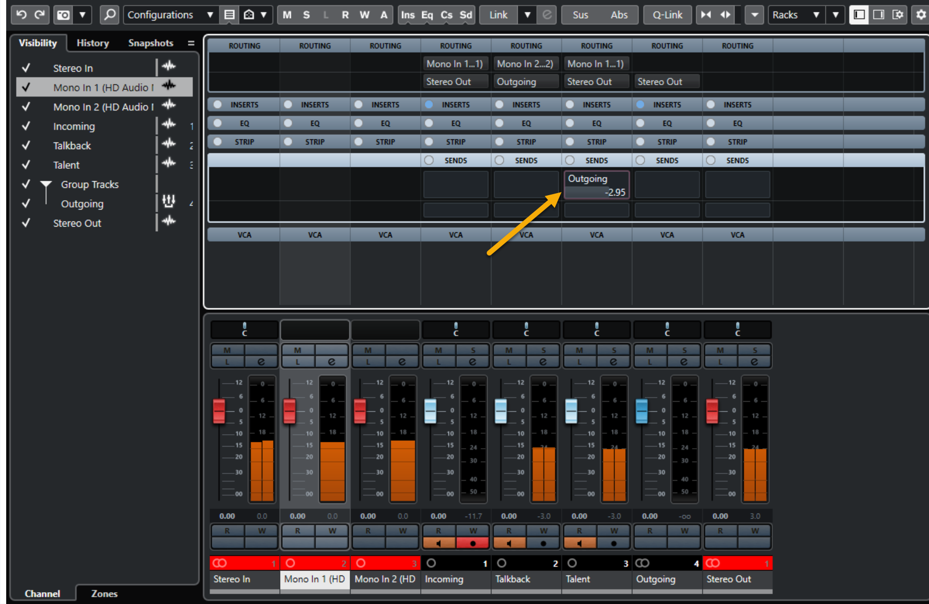Click the Redo arrow in the toolbar

click(40, 14)
